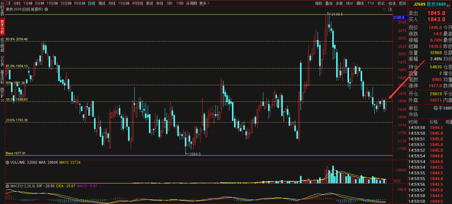Image resolution: width=452 pixels, height=204 pixels.
Task: Select the 5分钟 period
Action: 40,4
